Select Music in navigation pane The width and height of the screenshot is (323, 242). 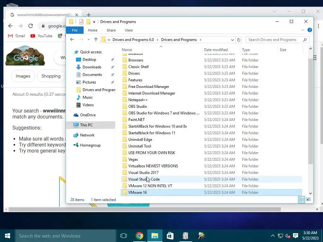88,97
